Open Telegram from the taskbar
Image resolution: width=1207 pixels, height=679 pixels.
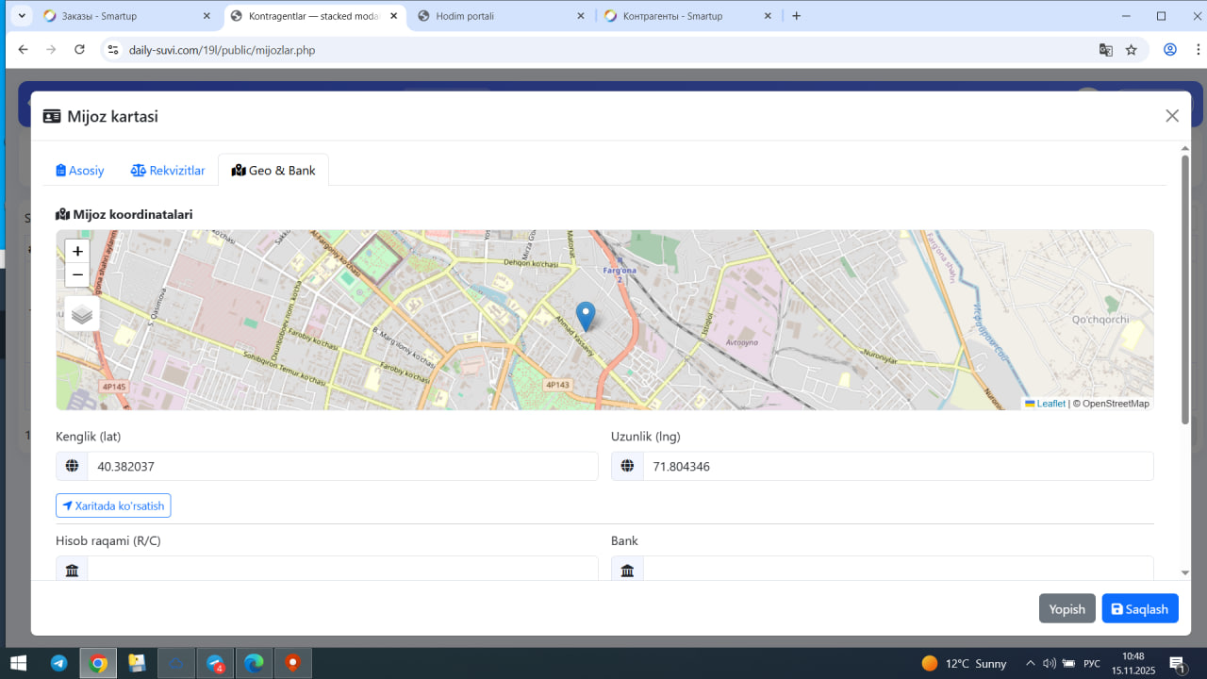(59, 663)
